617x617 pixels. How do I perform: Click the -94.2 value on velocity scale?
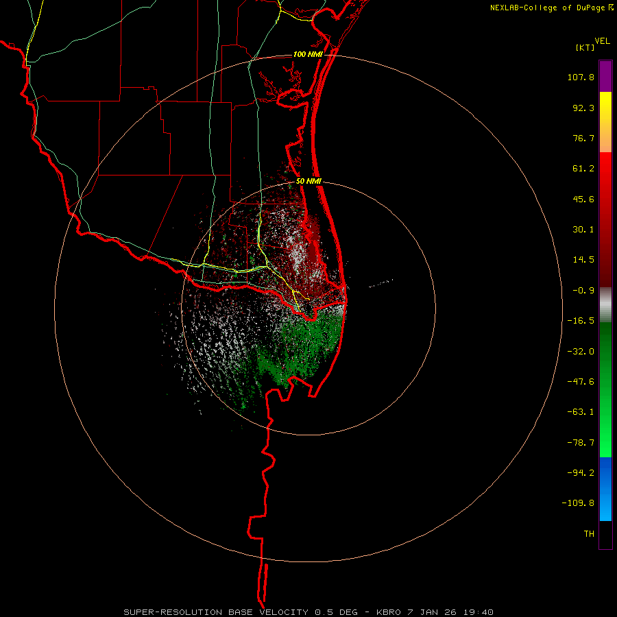581,472
